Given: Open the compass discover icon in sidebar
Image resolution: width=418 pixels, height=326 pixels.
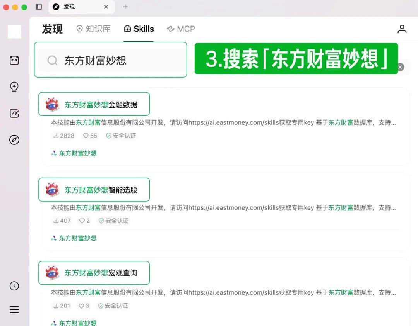Looking at the screenshot, I should pos(14,140).
